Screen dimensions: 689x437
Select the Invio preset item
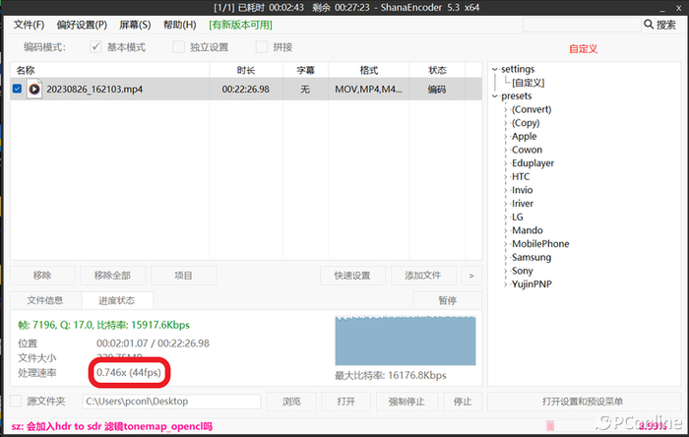pos(522,190)
